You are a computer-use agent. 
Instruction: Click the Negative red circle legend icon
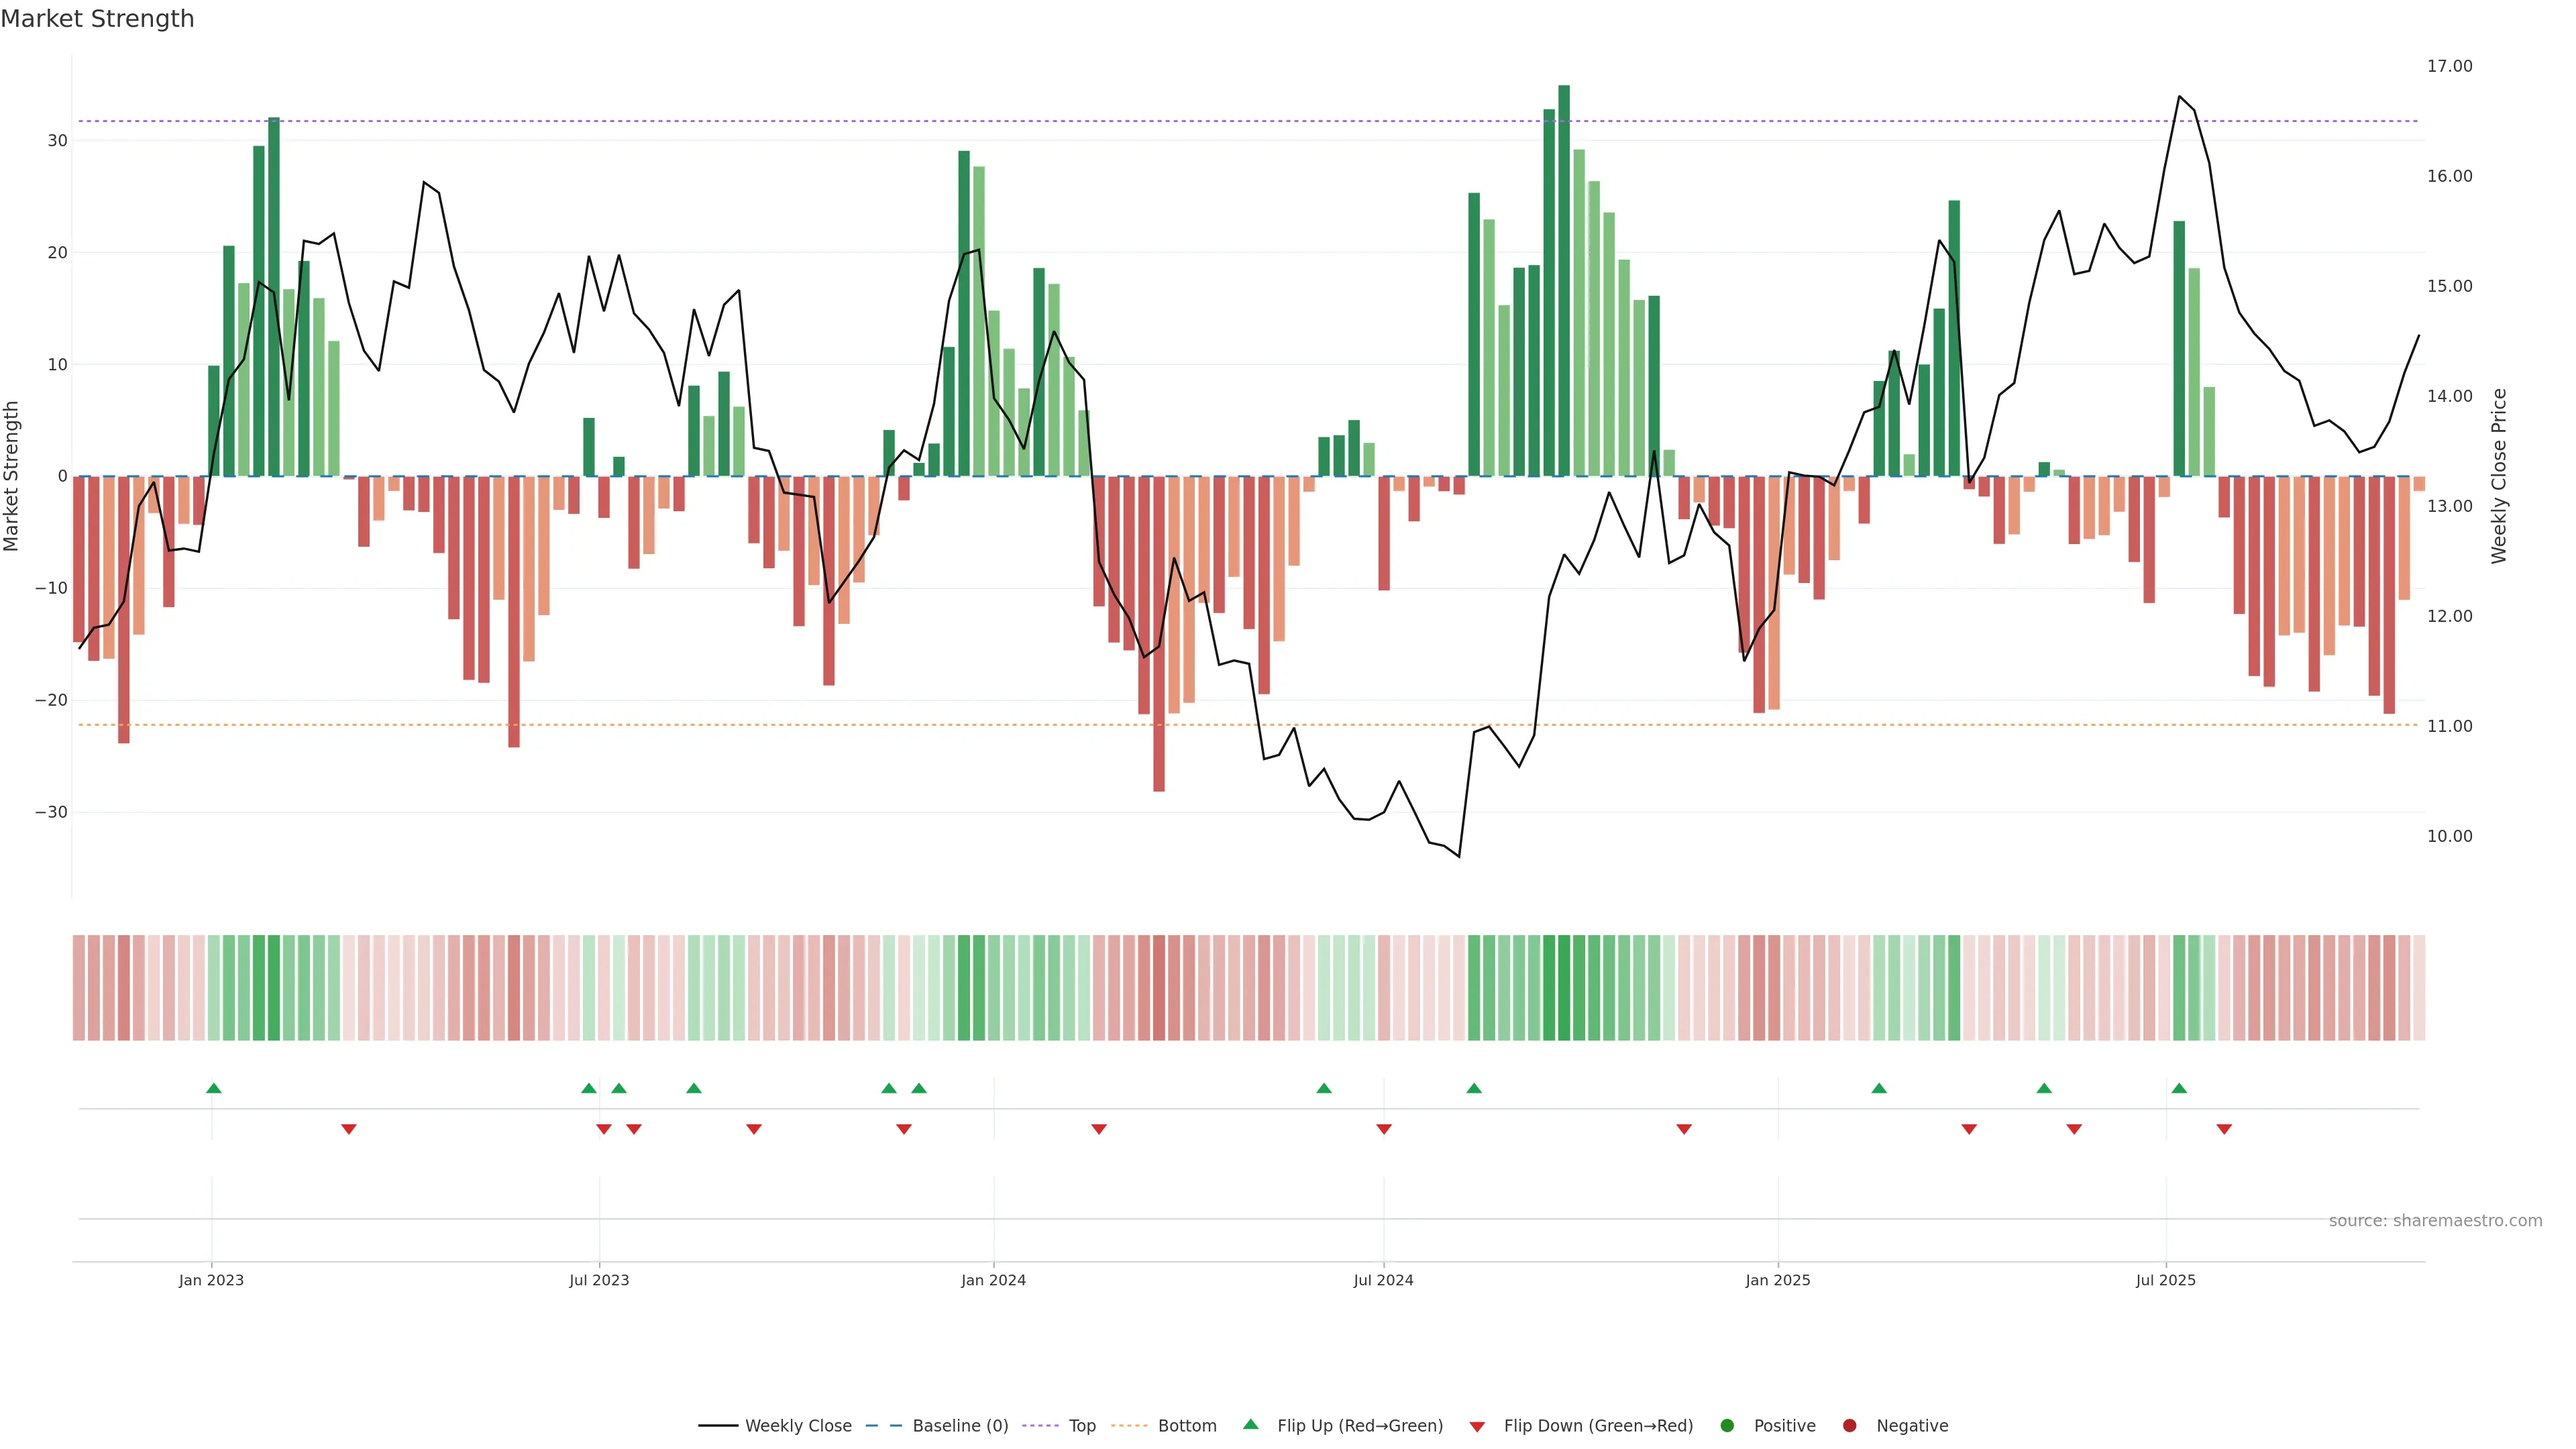[1849, 1426]
